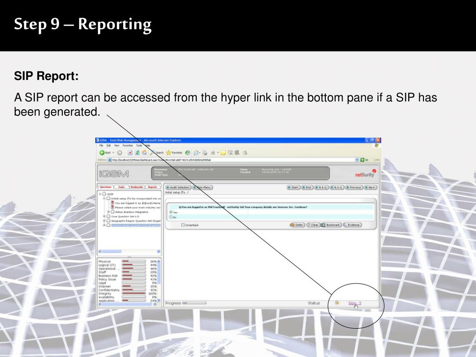This screenshot has width=476, height=357.
Task: Open Search from the IE toolbar
Action: click(x=157, y=152)
